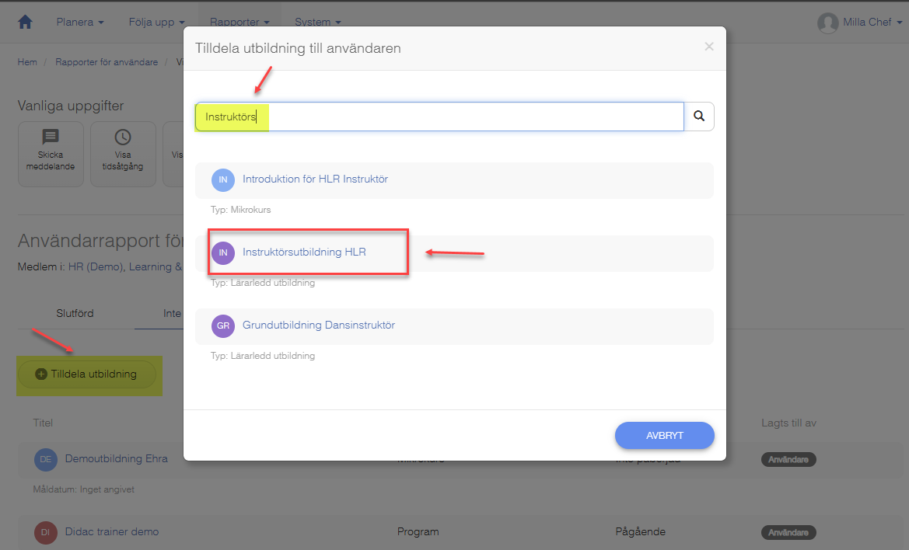Click Milla Chef's profile avatar

click(828, 23)
